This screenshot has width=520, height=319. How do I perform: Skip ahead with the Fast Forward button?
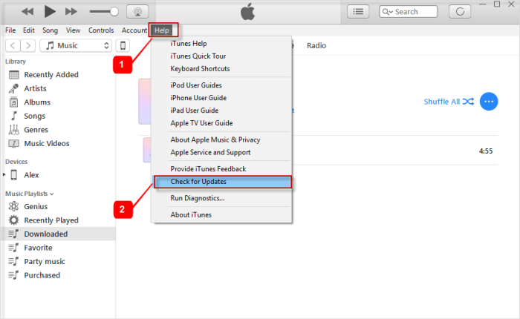point(71,12)
